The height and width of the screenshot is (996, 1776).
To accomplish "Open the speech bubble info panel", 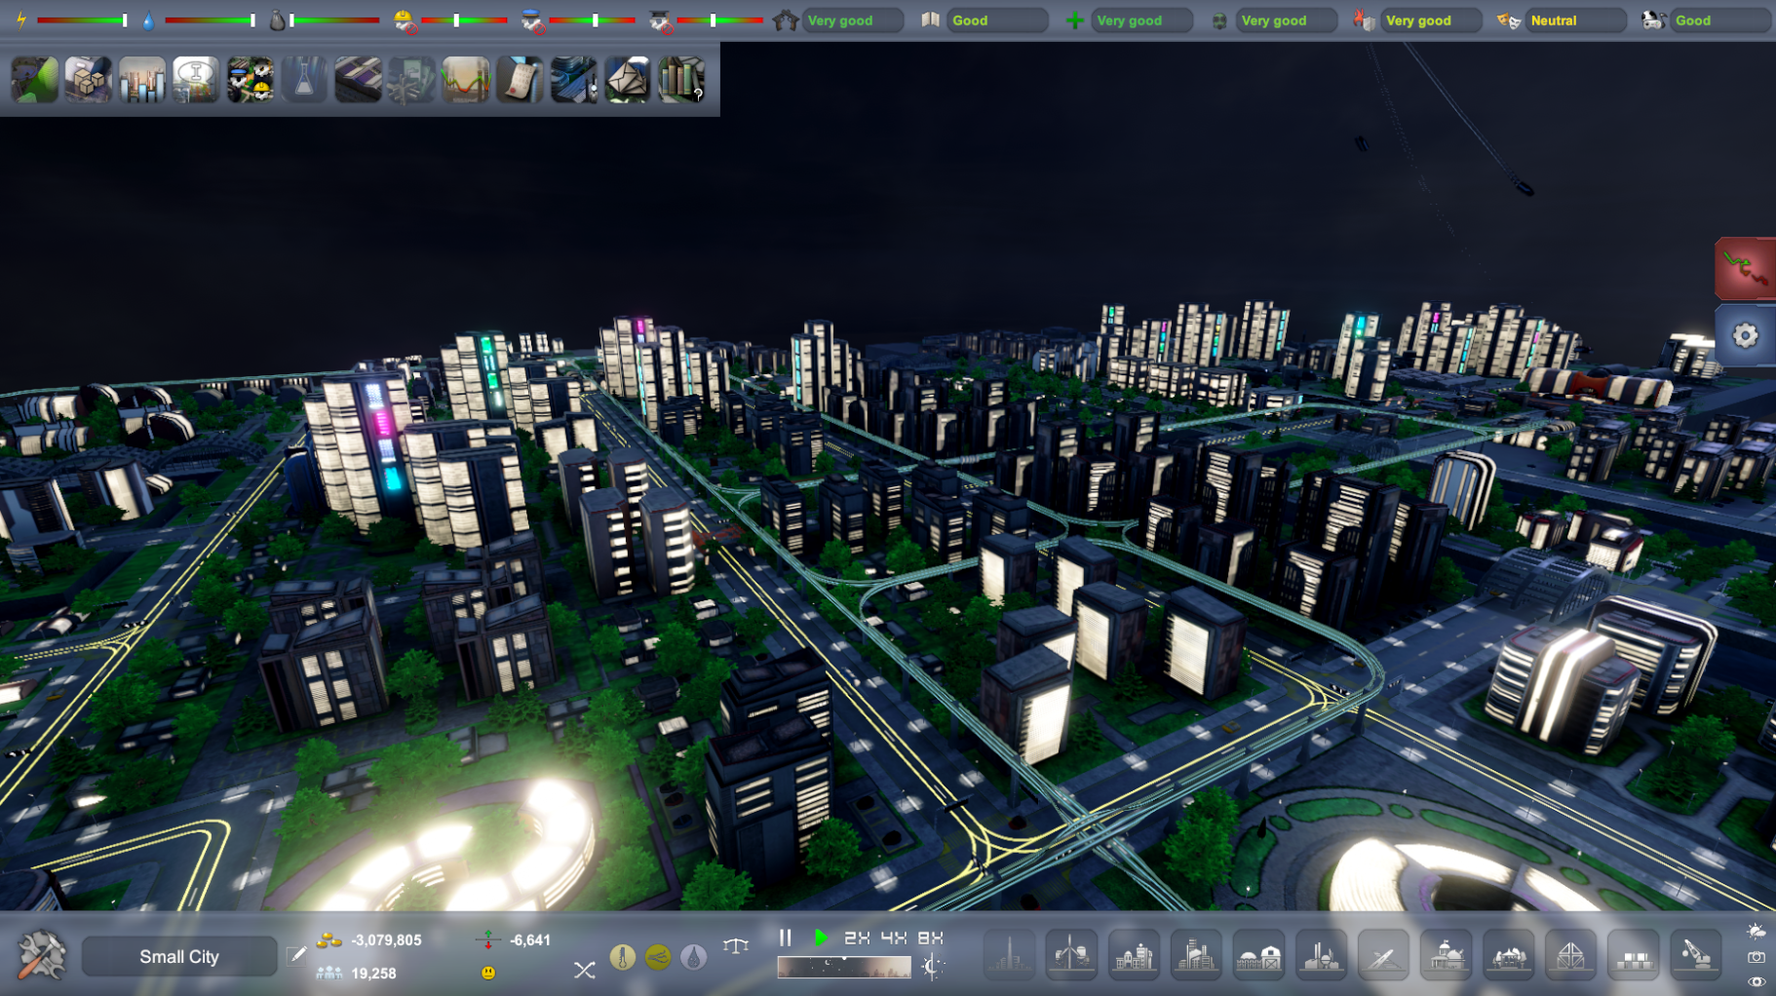I will [196, 79].
